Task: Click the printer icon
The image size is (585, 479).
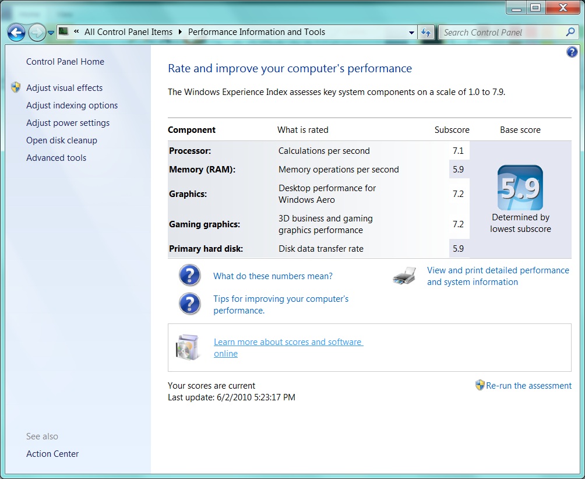Action: click(404, 276)
